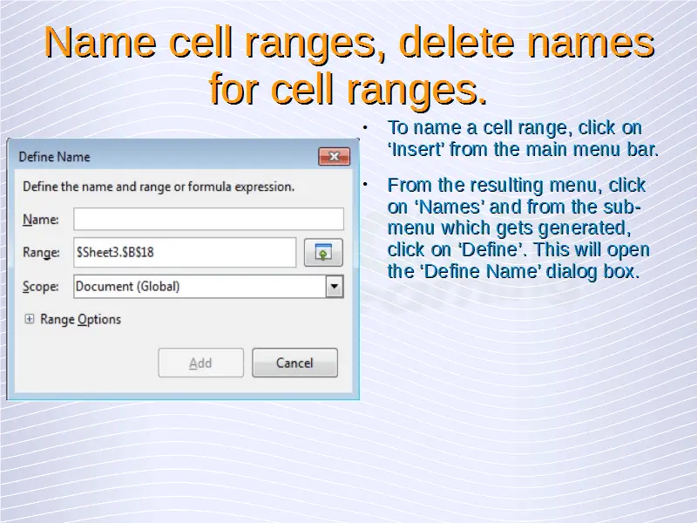Click the Range: field label
This screenshot has height=523, width=697.
click(41, 253)
